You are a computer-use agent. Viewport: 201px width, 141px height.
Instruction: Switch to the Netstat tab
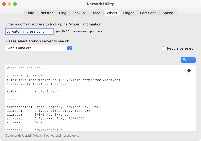point(46,13)
